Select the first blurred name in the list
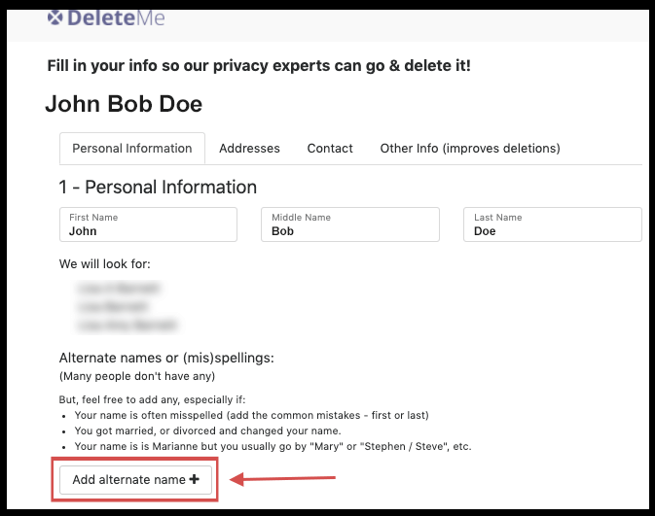Image resolution: width=655 pixels, height=516 pixels. [118, 289]
